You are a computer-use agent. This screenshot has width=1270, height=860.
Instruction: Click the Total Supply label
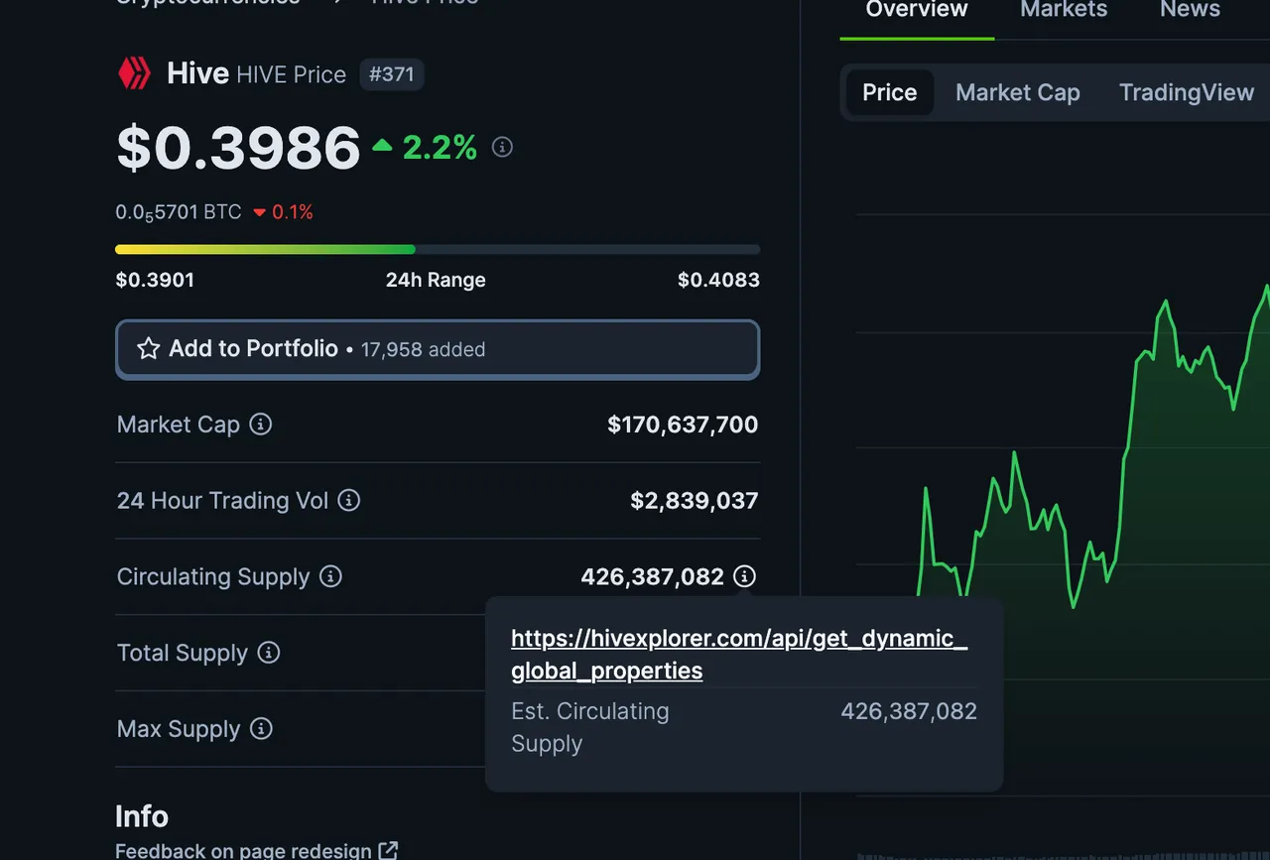tap(183, 653)
